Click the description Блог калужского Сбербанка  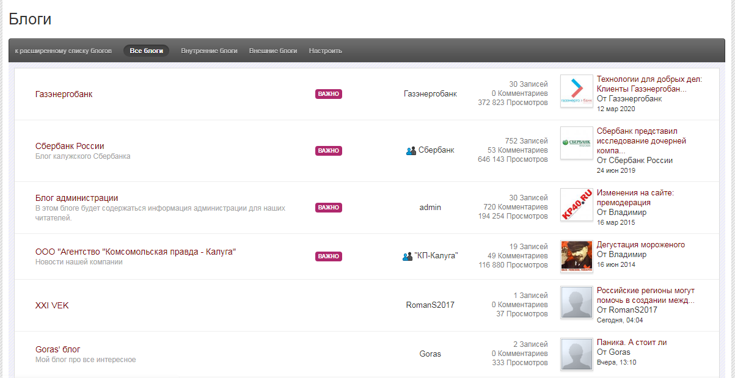click(x=83, y=156)
